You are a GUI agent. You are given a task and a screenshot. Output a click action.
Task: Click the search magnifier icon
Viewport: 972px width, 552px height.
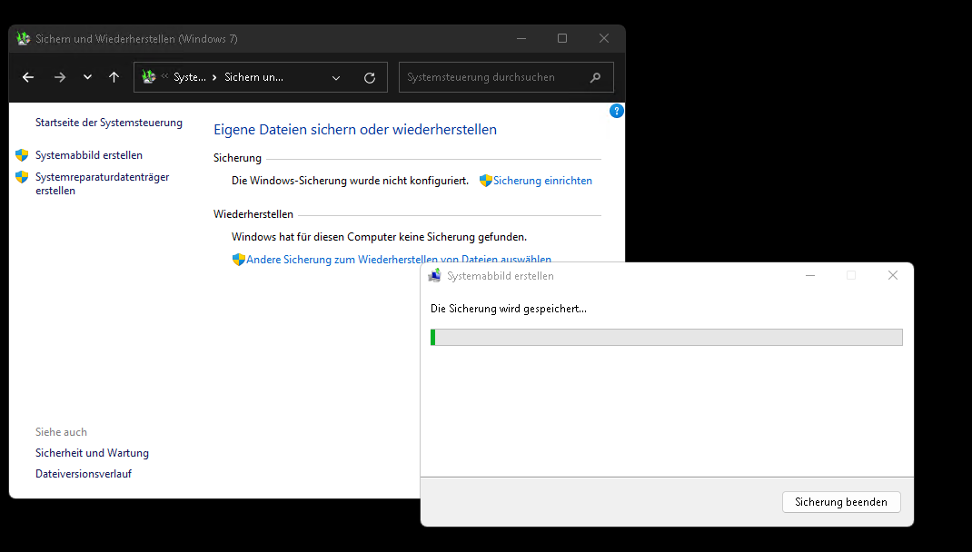tap(596, 77)
